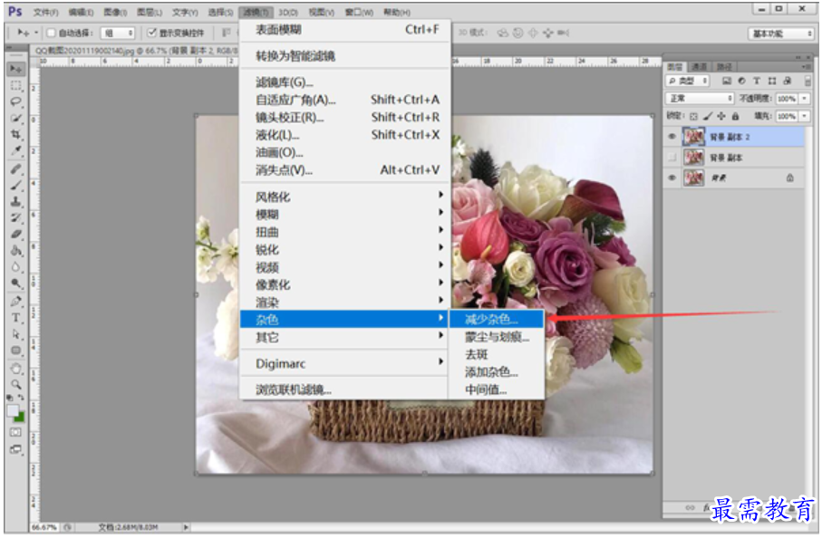Expand the 风格化 submenu

(345, 197)
